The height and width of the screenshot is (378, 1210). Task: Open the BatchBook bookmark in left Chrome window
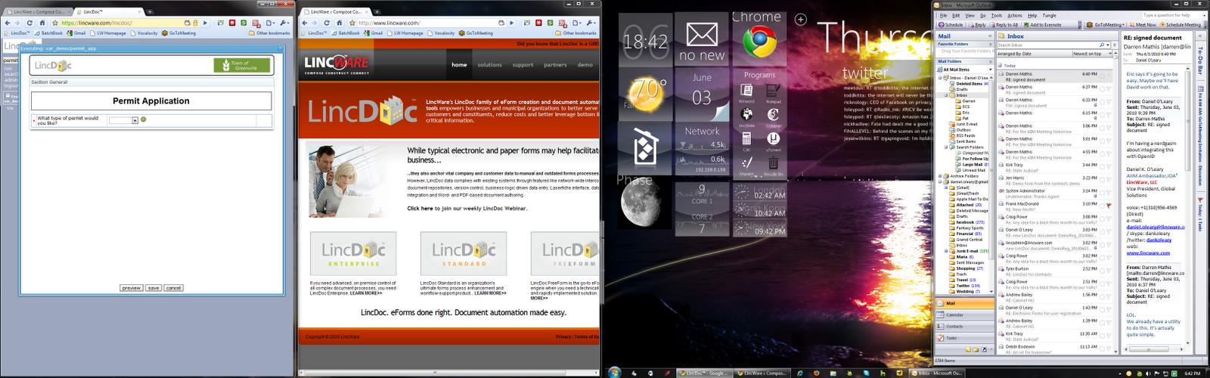48,33
